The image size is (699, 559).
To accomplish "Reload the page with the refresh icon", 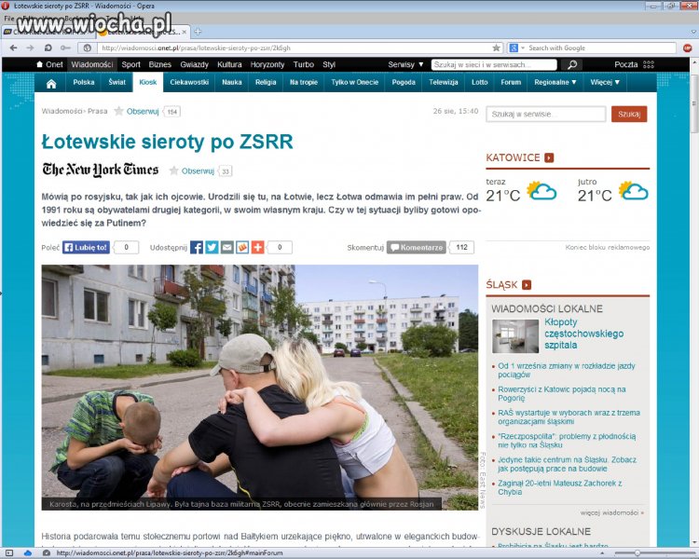I will pyautogui.click(x=48, y=48).
